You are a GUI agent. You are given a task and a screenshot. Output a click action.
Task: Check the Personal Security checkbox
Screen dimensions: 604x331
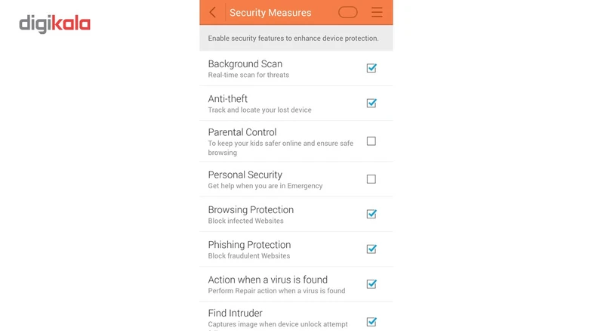(371, 179)
